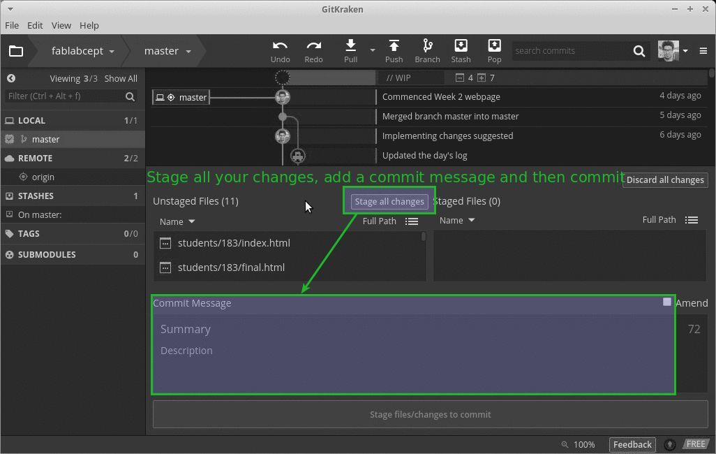Select avatar node of Implementing changes commit

point(282,136)
